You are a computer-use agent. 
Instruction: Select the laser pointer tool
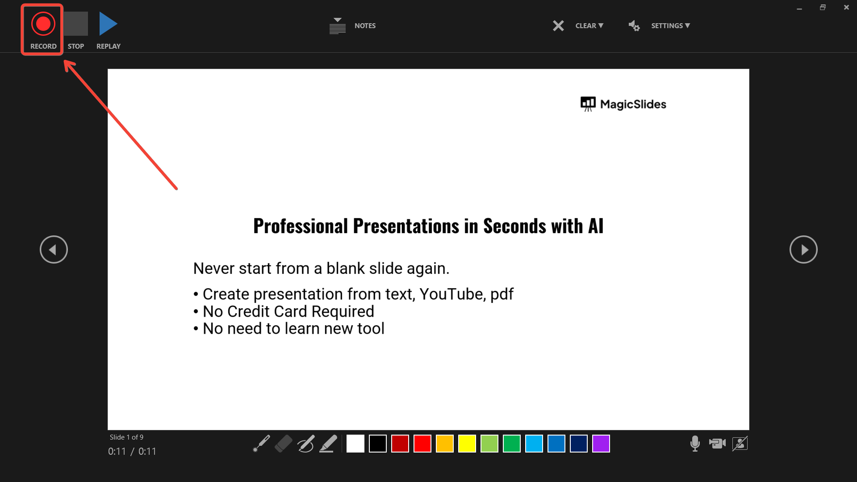(261, 444)
